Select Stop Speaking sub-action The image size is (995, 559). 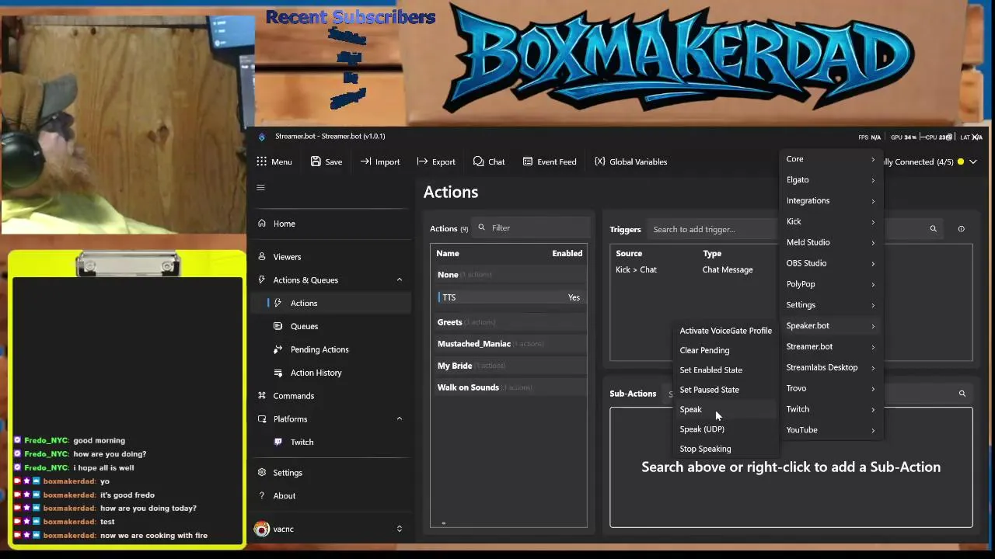(725, 449)
